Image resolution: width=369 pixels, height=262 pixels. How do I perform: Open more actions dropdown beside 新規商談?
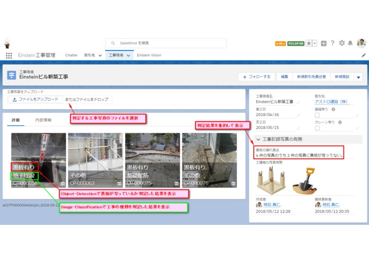point(358,77)
